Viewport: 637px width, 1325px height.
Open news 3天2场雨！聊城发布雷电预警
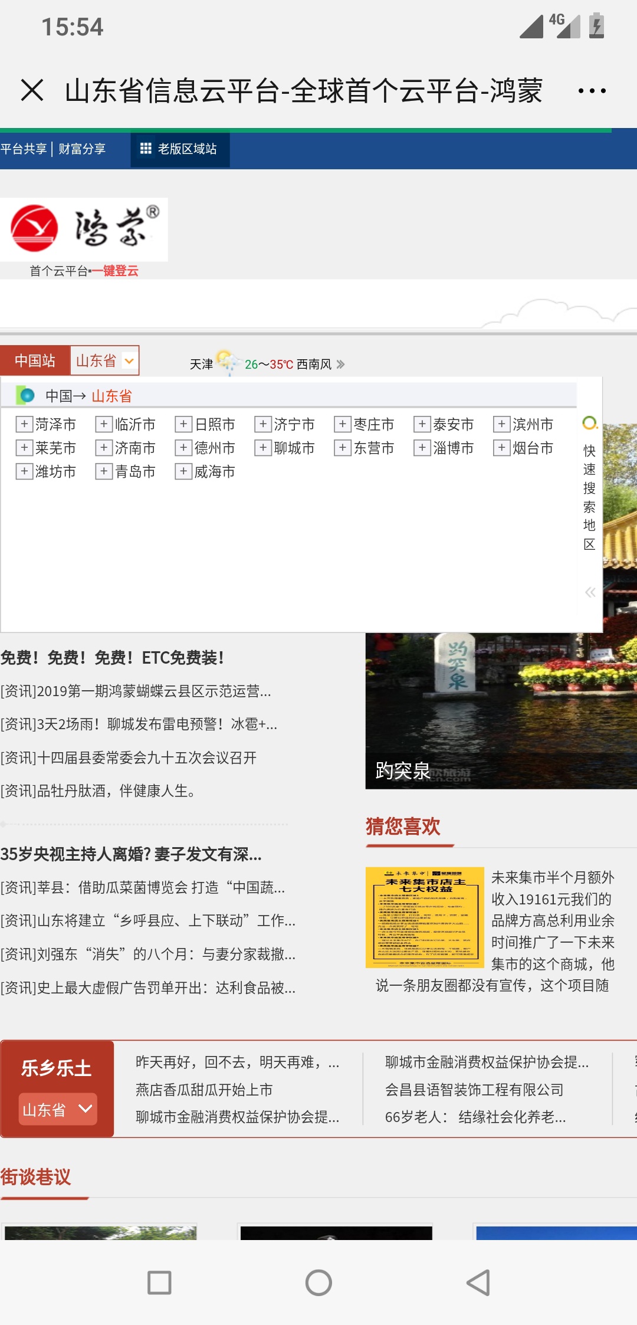click(x=139, y=724)
